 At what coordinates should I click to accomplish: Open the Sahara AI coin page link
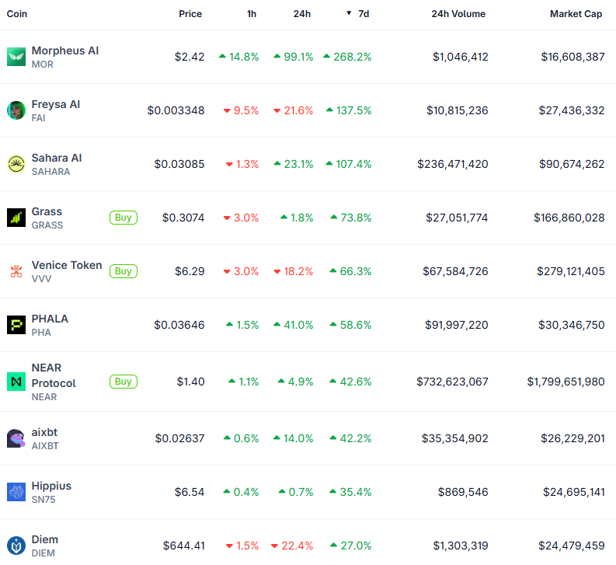pos(57,158)
